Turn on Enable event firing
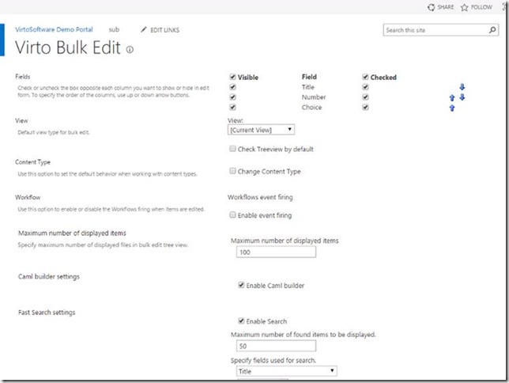Screen dimensions: 509x383 tap(232, 214)
